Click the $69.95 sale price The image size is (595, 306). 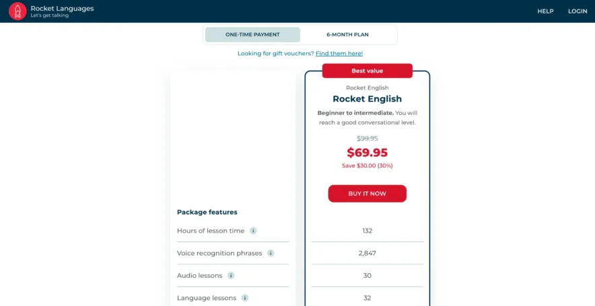tap(367, 153)
